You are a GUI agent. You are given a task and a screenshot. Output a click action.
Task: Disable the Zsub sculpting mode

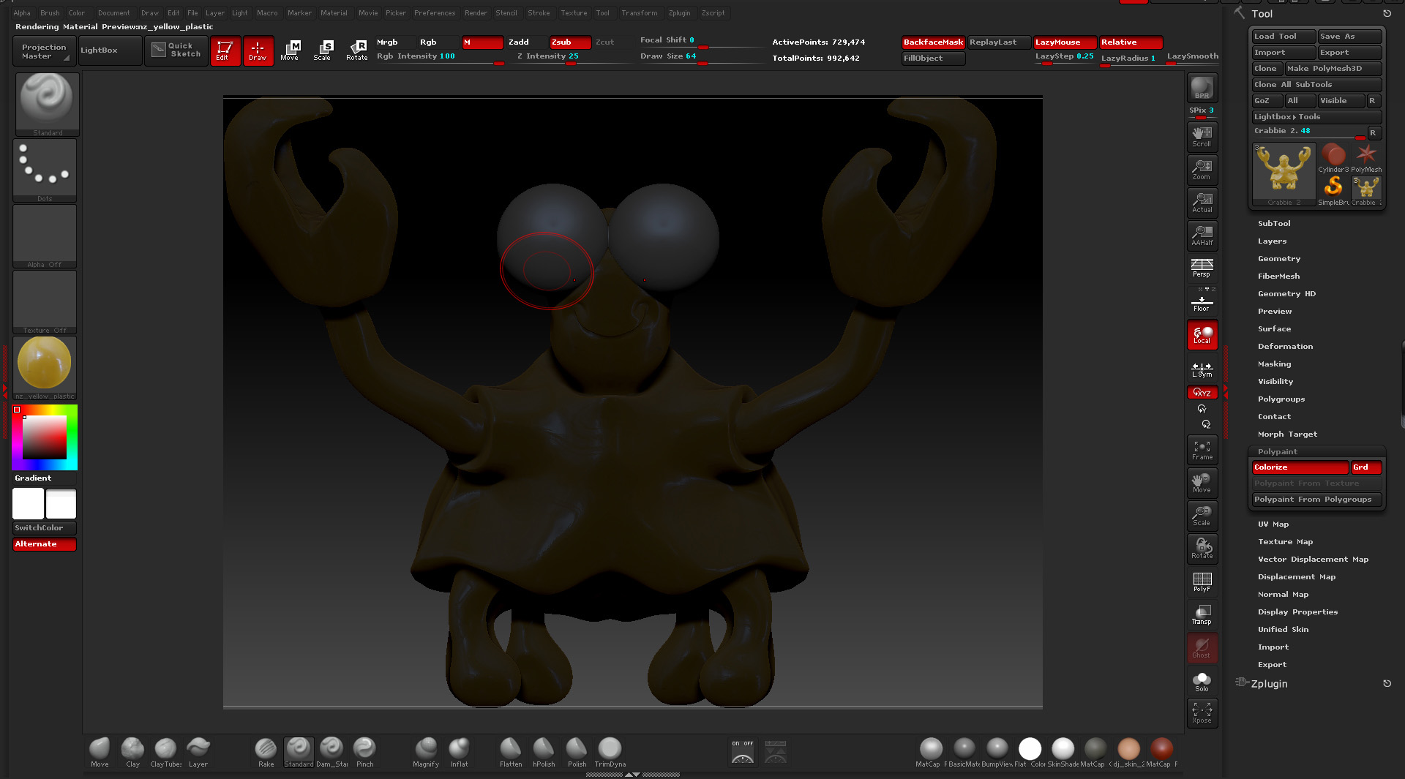coord(569,42)
